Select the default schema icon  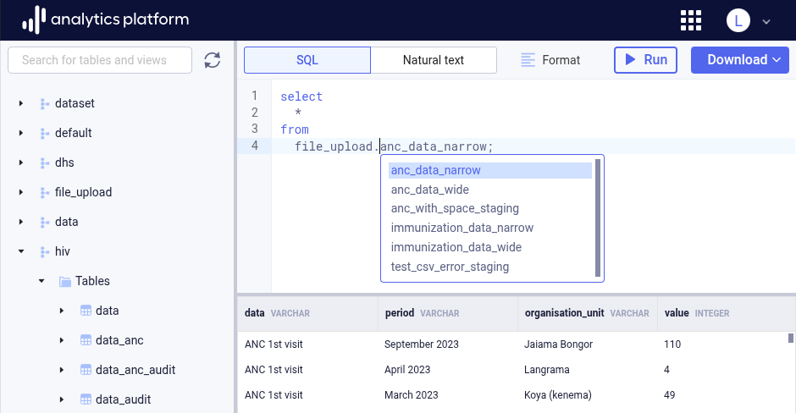[x=45, y=134]
